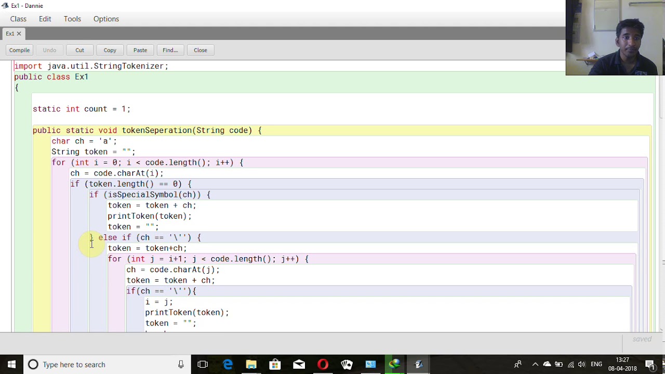This screenshot has width=665, height=374.
Task: Open the blue monitor app taskbar icon
Action: [370, 364]
